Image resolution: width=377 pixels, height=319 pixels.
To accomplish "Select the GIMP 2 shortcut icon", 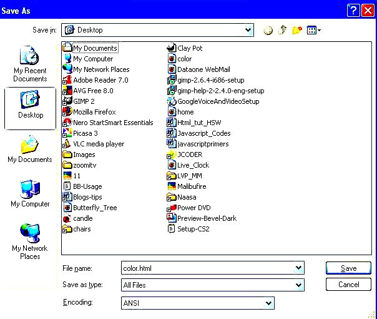I will point(67,101).
